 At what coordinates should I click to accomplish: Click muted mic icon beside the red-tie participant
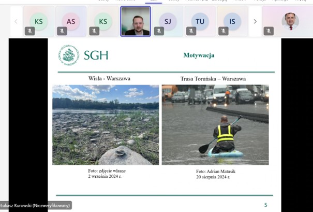[269, 31]
